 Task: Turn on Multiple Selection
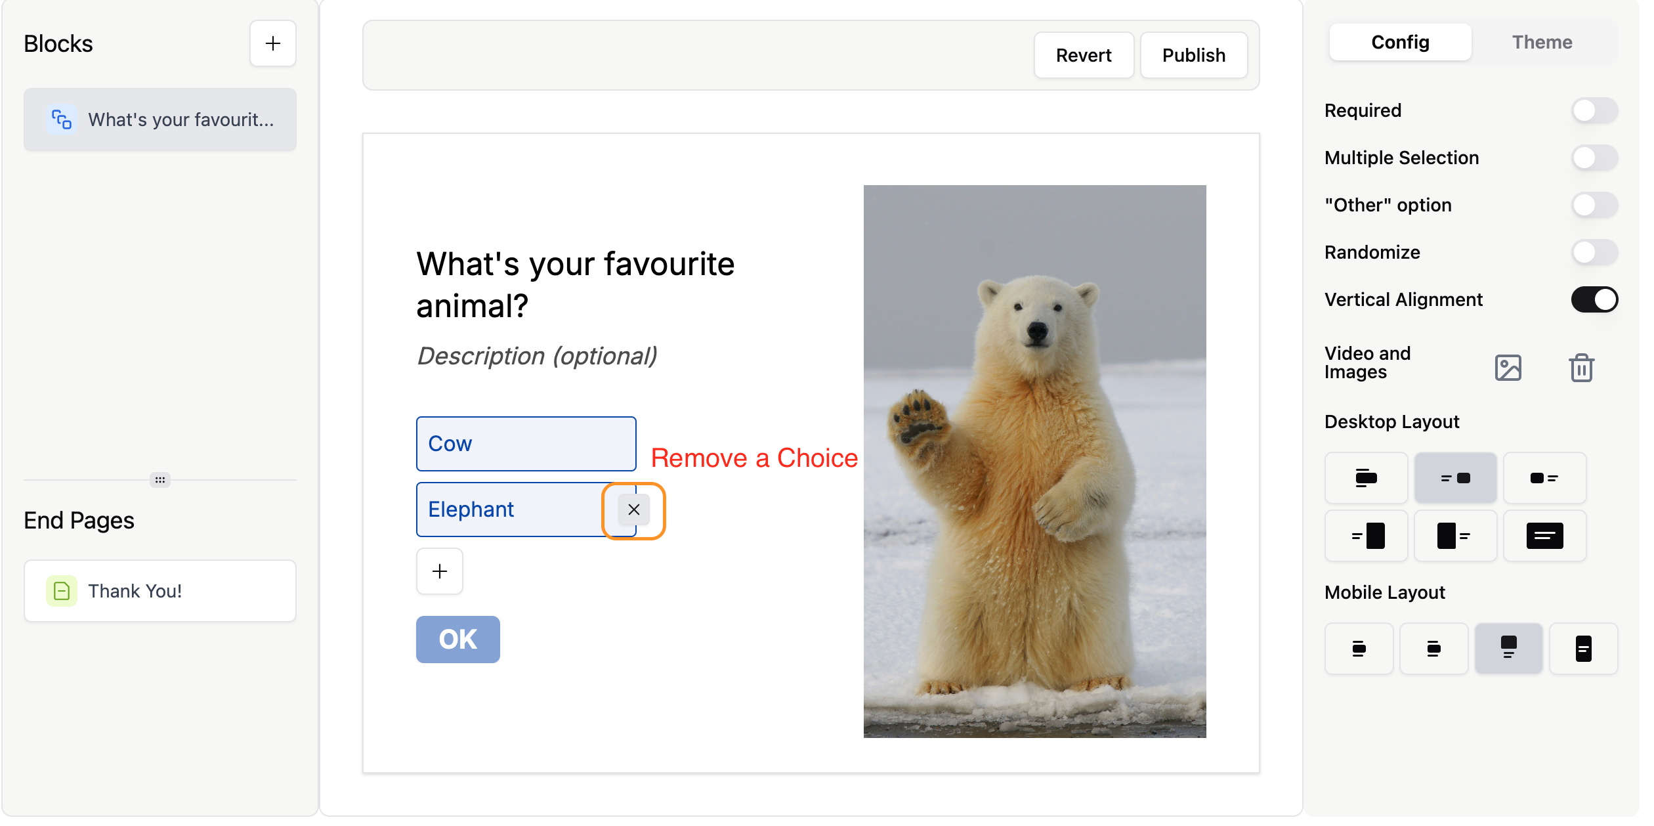[1594, 158]
